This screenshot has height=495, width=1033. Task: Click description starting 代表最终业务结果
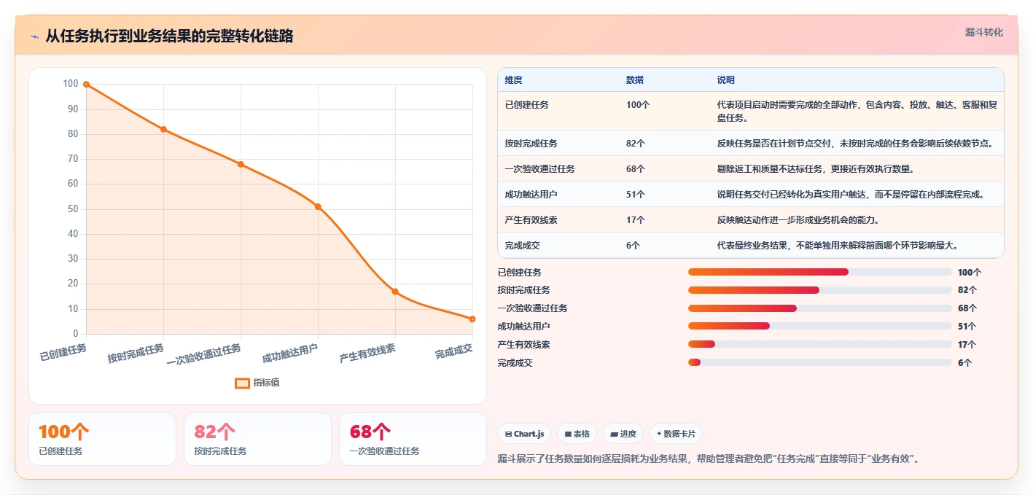click(837, 246)
